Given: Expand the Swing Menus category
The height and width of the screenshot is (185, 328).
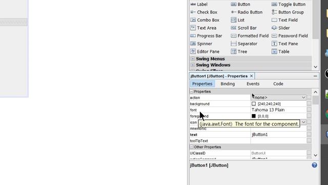Looking at the screenshot, I should tap(193, 59).
